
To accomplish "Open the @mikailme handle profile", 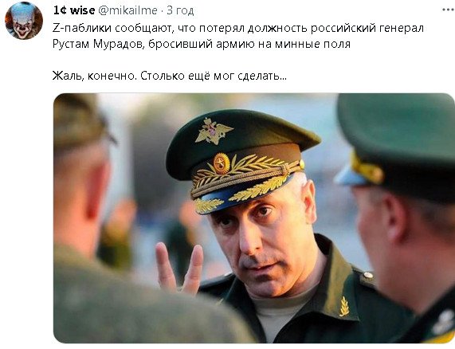I will pyautogui.click(x=128, y=10).
